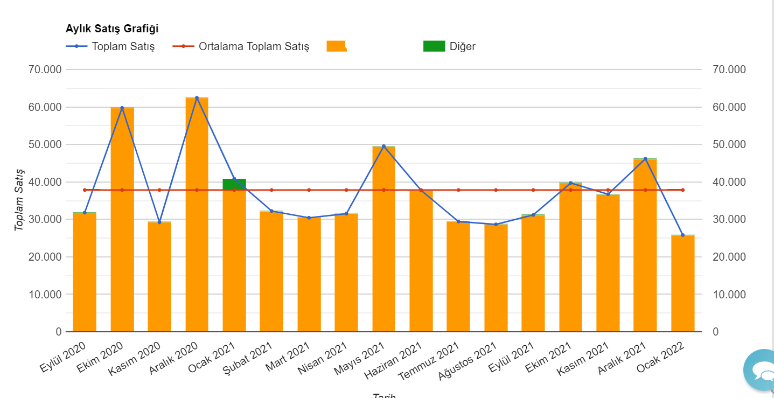This screenshot has width=774, height=398.
Task: Click the green segment on Ocak 2021 bar
Action: [x=234, y=184]
